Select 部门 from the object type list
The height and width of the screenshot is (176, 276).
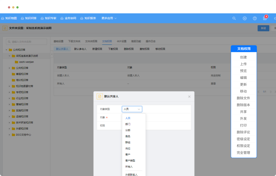click(x=128, y=124)
